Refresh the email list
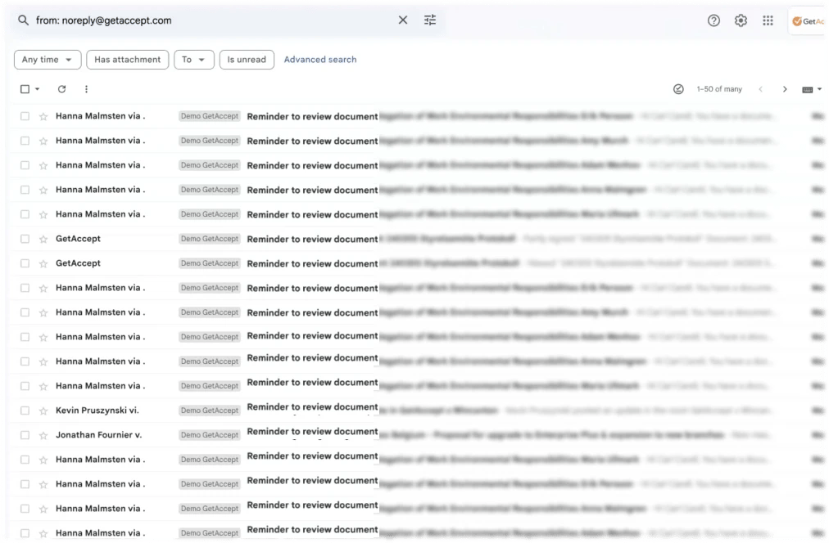Screen dimensions: 829x543 62,89
